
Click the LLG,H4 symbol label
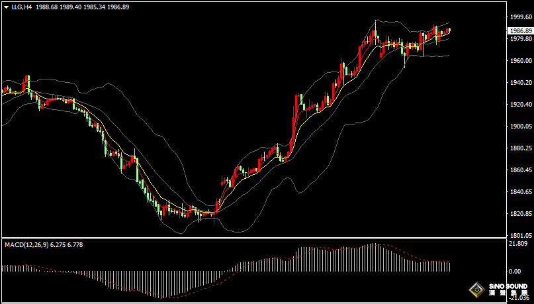(x=22, y=7)
